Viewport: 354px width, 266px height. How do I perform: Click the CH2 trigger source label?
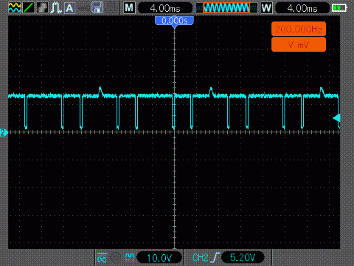click(201, 258)
